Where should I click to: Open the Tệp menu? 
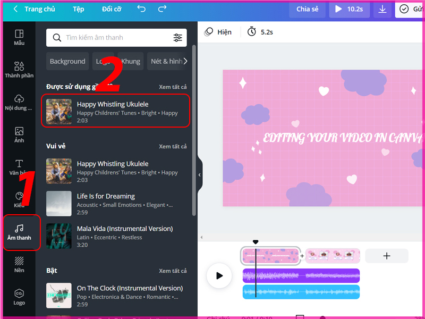[x=78, y=9]
